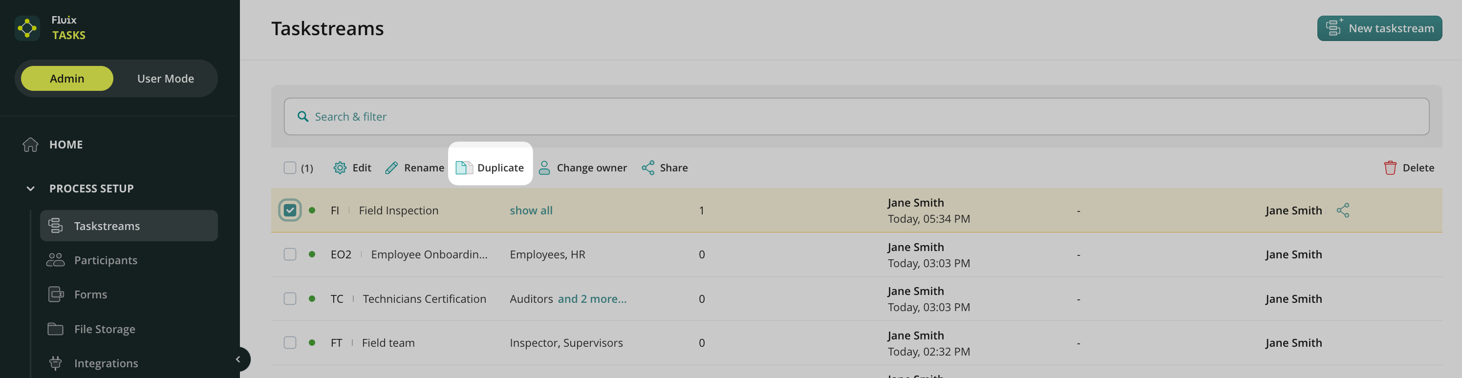Screen dimensions: 1462x378
Task: Click share icon on Field Inspection row
Action: click(1343, 210)
